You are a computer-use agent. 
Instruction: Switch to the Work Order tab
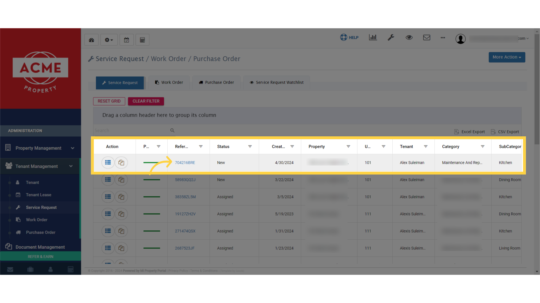[169, 82]
